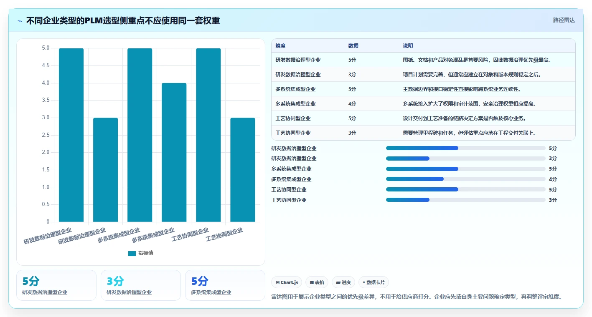The image size is (592, 317).
Task: Click the 多系统集成型企业 chart bar valued 4
Action: tap(174, 152)
